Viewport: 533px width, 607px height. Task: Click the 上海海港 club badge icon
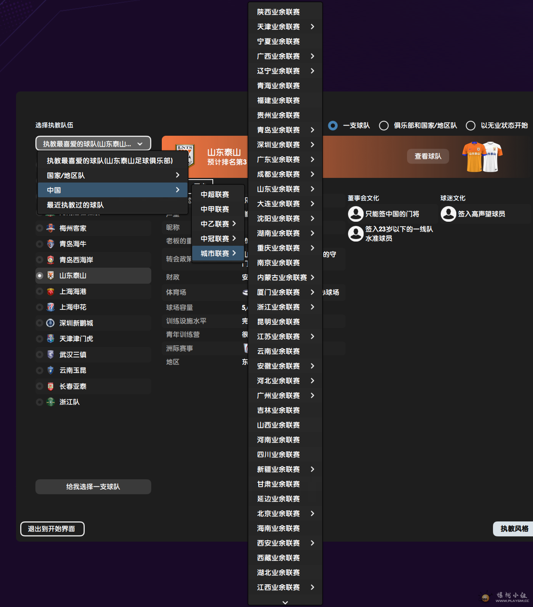click(x=51, y=291)
